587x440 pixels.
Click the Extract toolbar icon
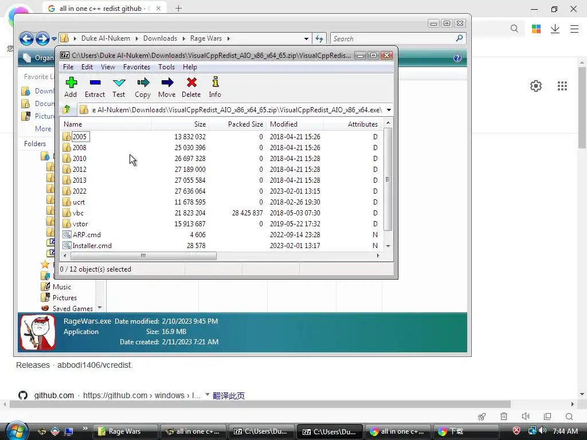[x=95, y=82]
